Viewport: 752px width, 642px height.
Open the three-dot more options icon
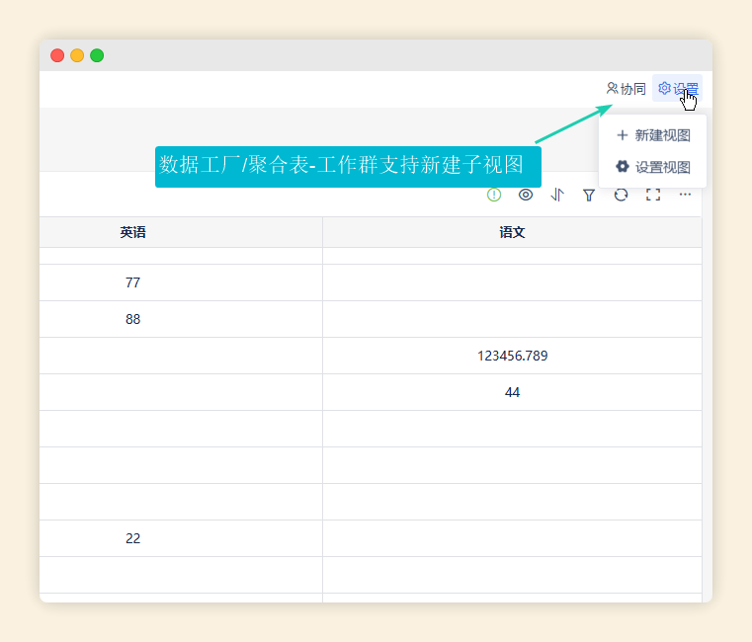(685, 195)
